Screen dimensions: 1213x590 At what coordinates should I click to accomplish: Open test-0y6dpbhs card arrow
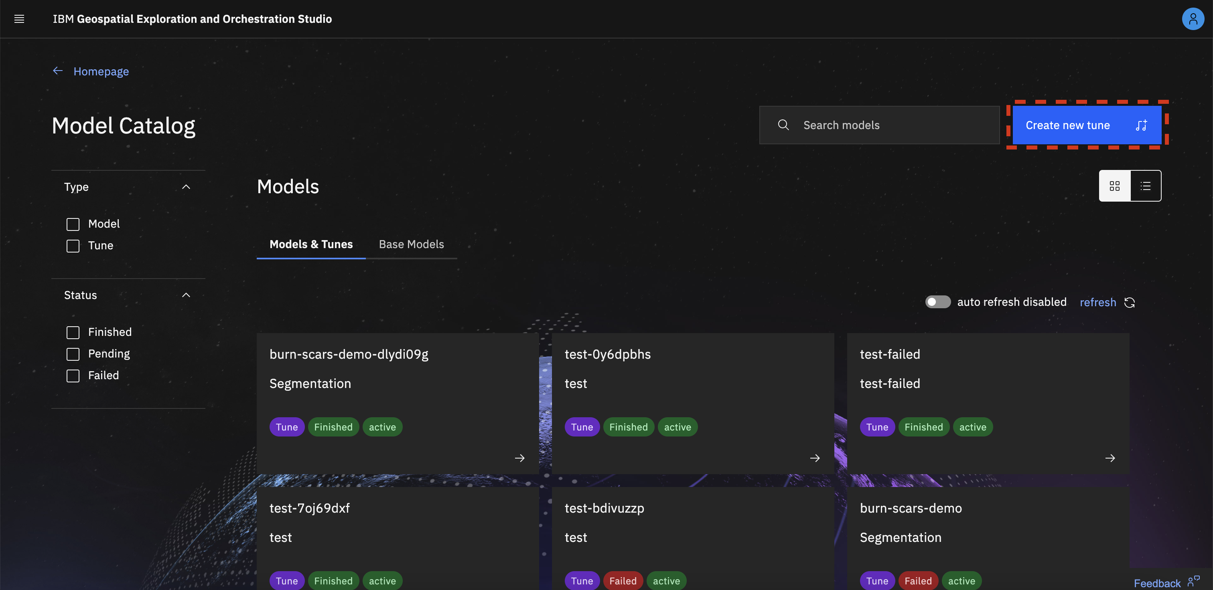coord(815,458)
